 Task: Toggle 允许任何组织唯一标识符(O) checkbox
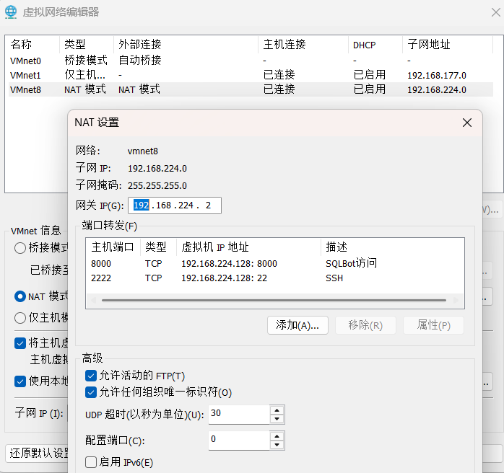pos(91,392)
